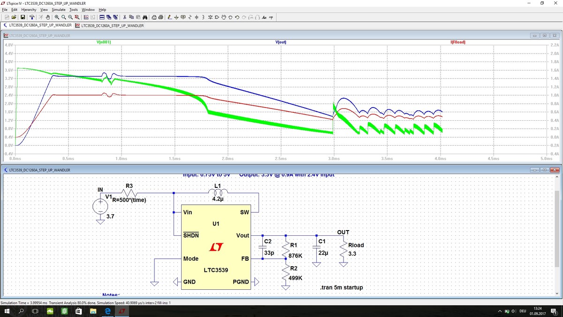Open the Windows Start menu
The image size is (563, 317).
[7, 311]
